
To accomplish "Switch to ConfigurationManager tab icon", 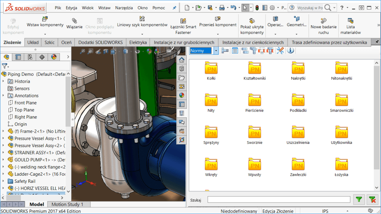I will [x=30, y=57].
